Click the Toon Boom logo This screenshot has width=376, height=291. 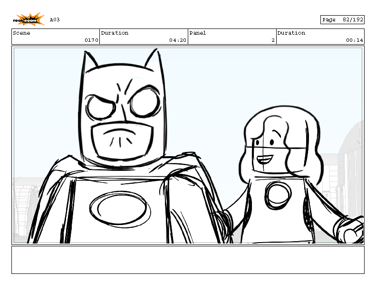click(29, 19)
